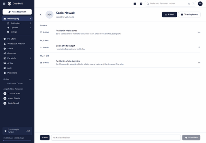The width and height of the screenshot is (206, 143).
Task: Click the Fr., 9. Okt. date heading
Action: tap(44, 41)
